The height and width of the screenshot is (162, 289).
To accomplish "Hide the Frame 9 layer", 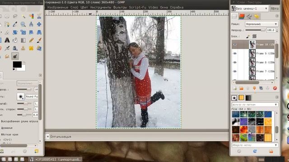I will [x=235, y=54].
